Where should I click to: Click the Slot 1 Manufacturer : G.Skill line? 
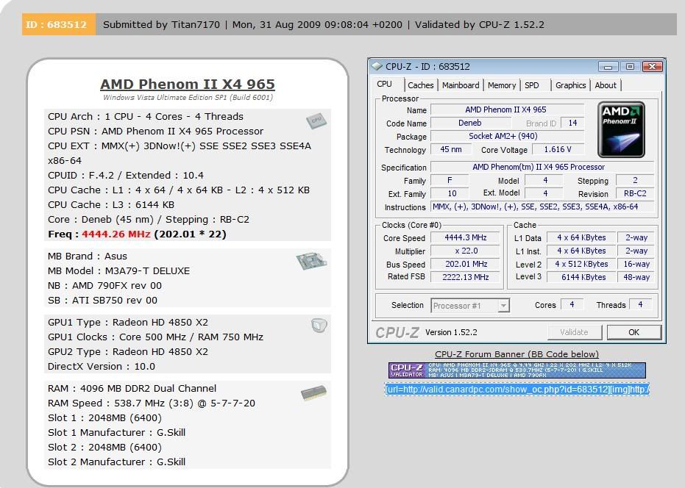pos(116,432)
